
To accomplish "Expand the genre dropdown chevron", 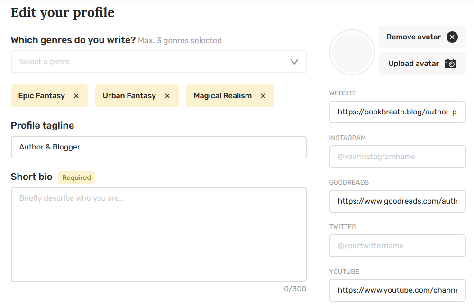I will pos(294,62).
